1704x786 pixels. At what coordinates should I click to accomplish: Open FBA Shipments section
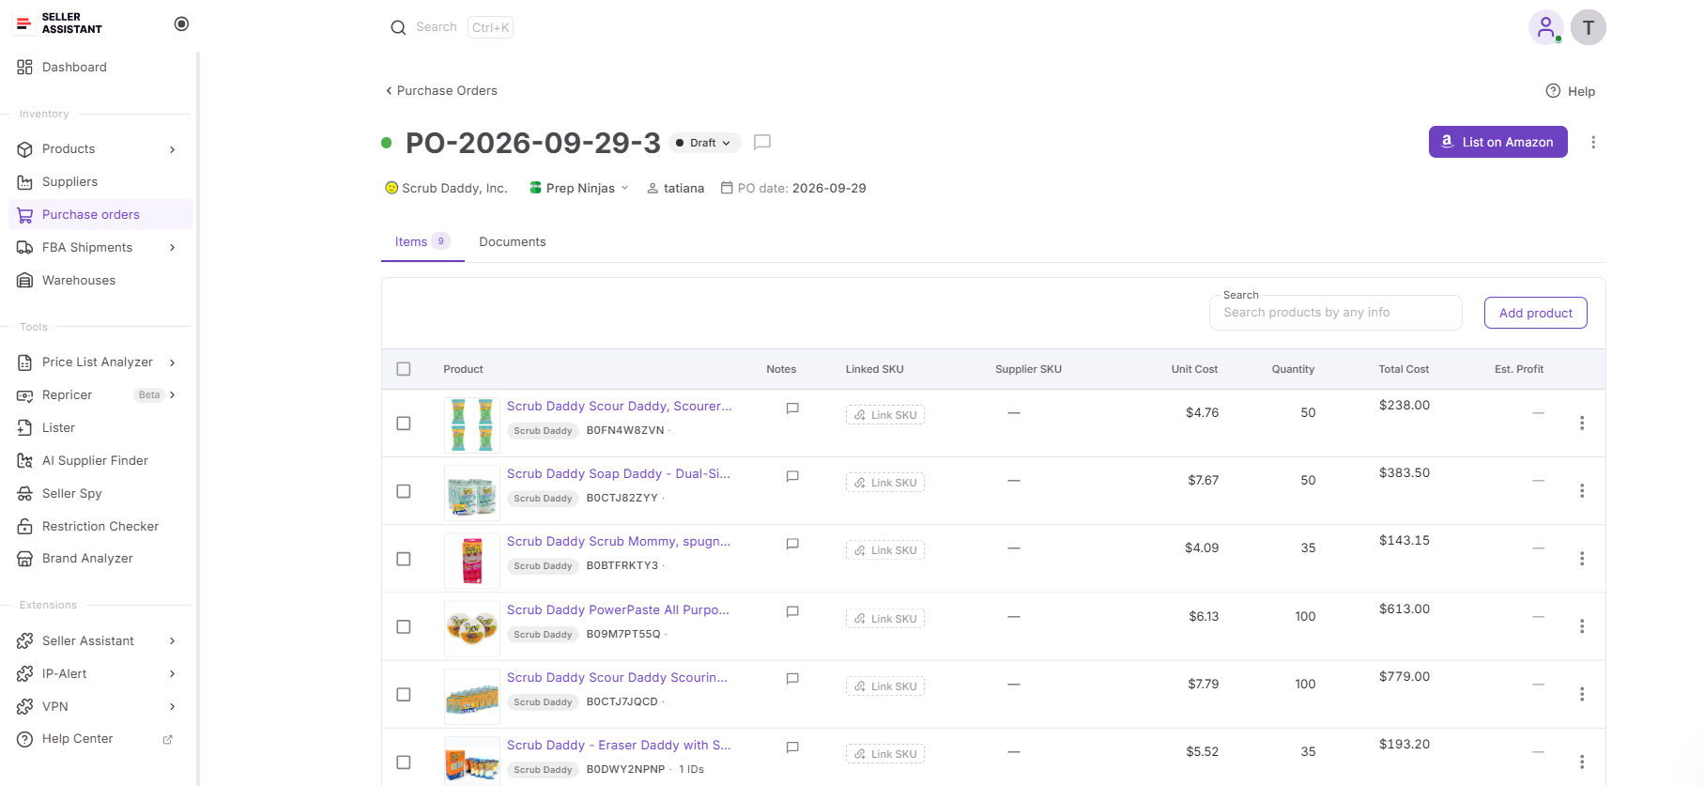87,248
